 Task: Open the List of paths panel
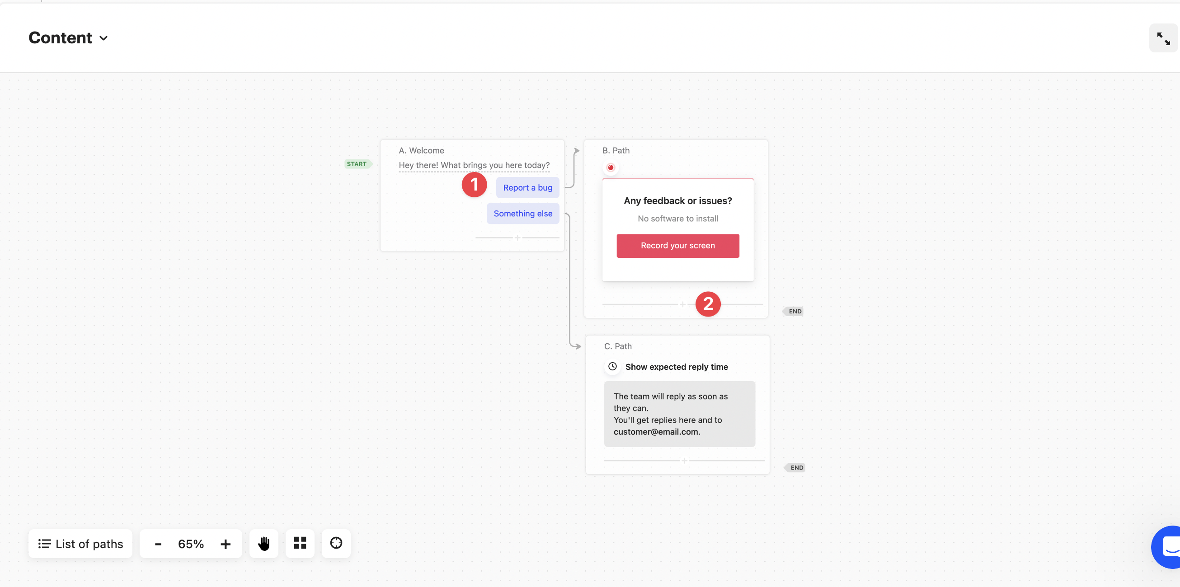click(x=80, y=544)
